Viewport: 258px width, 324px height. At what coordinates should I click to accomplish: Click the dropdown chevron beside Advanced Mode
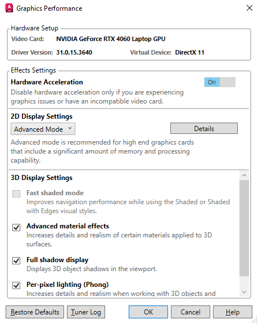click(x=70, y=128)
